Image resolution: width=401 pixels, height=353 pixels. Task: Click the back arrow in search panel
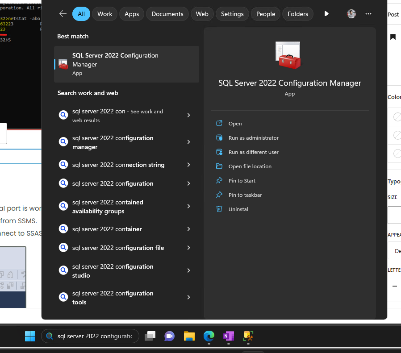pos(63,14)
